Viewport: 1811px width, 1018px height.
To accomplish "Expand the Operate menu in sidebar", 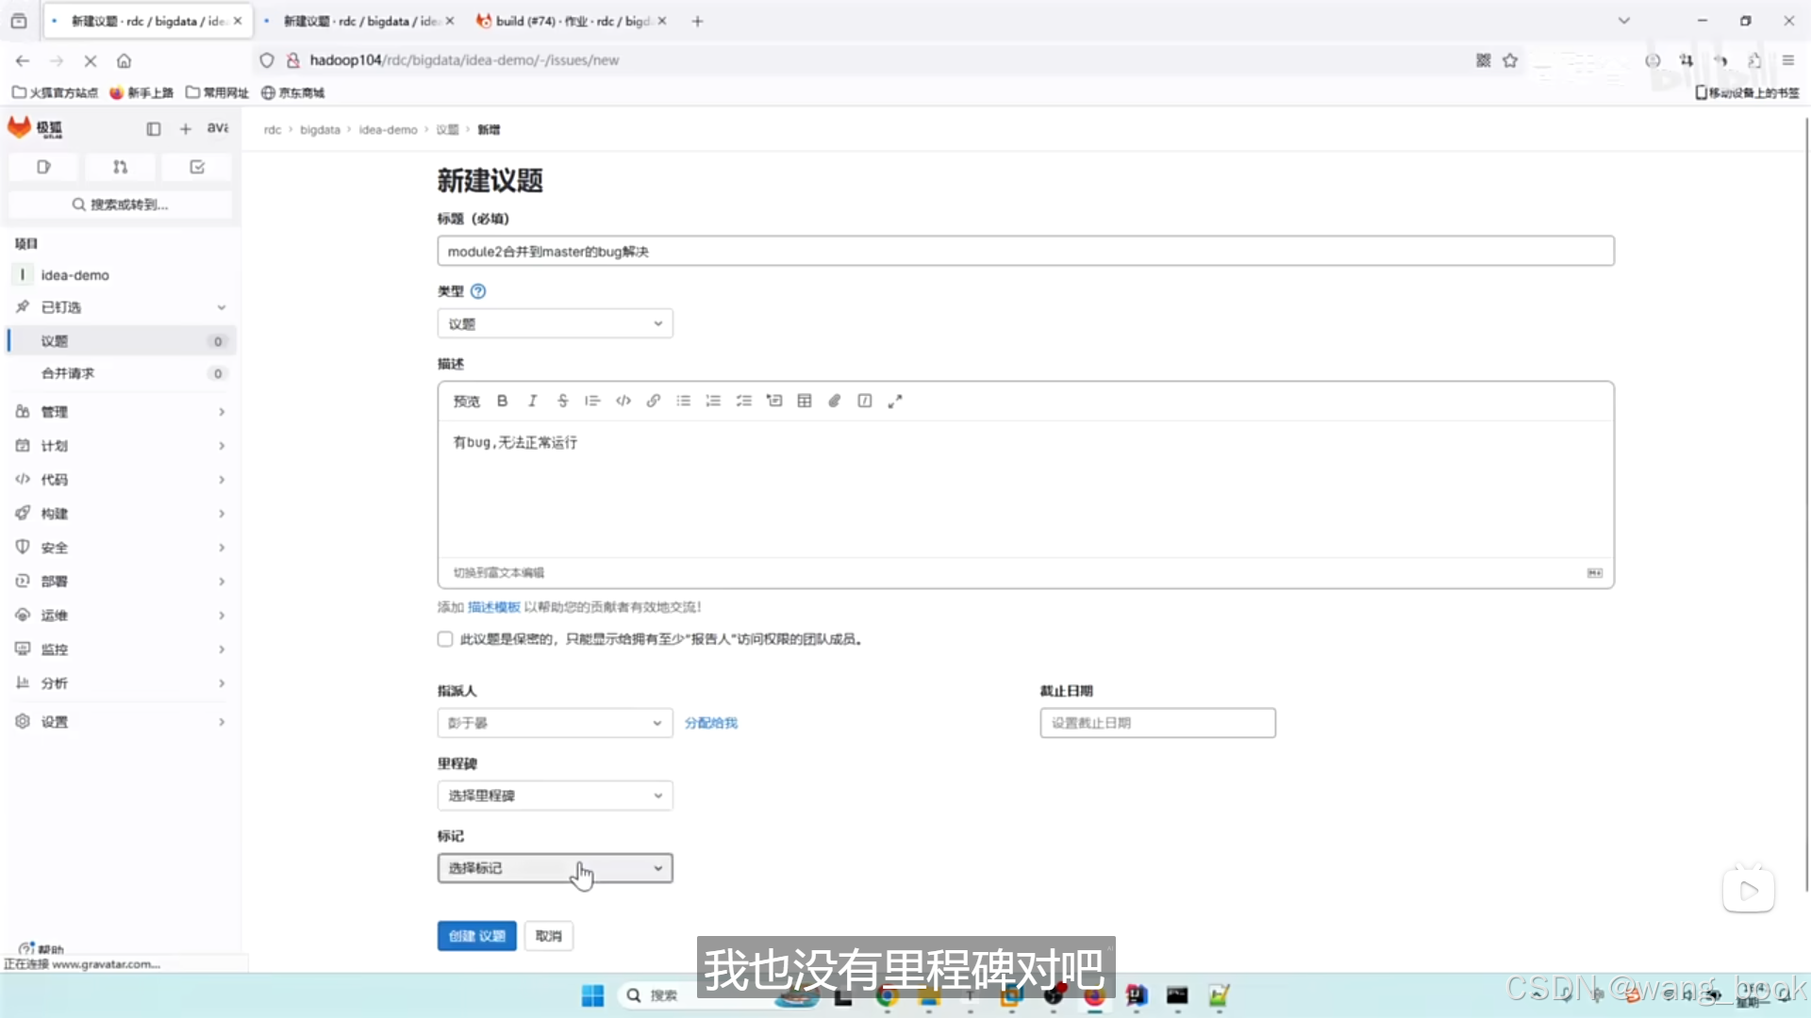I will pyautogui.click(x=121, y=616).
